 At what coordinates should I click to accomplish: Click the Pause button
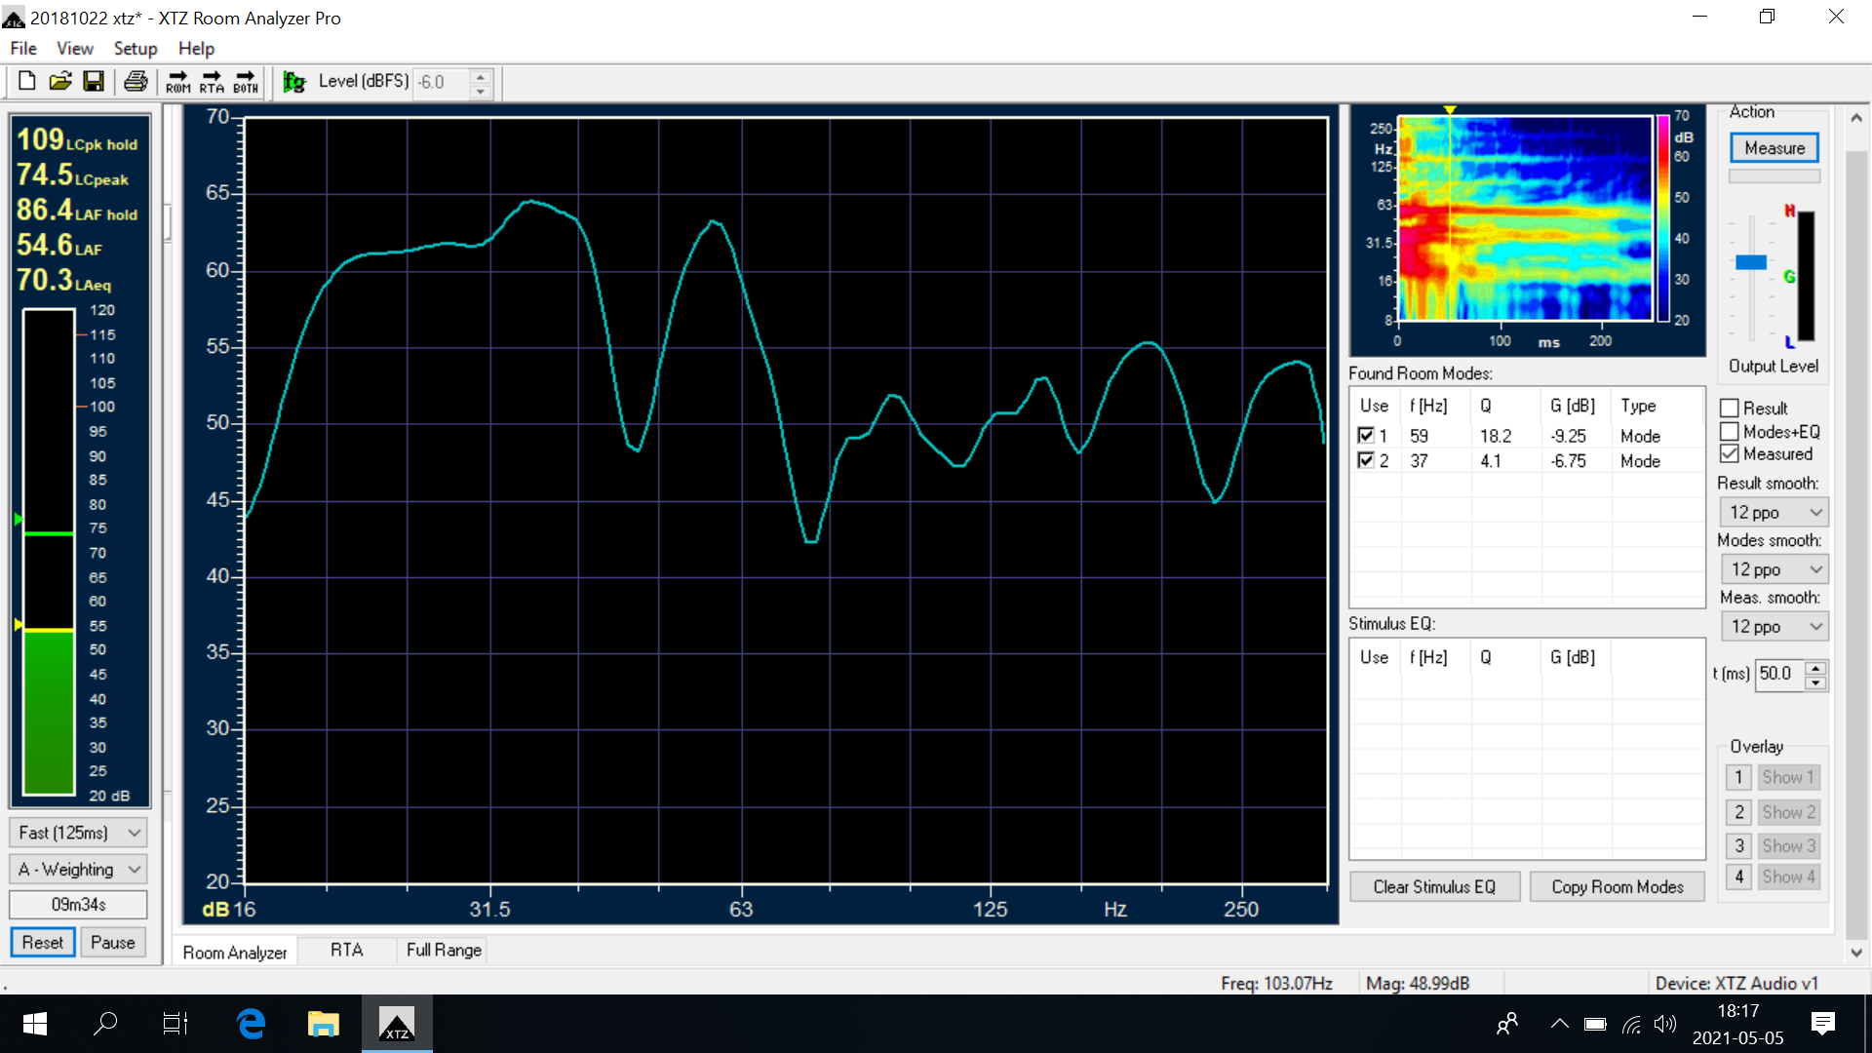pyautogui.click(x=113, y=943)
